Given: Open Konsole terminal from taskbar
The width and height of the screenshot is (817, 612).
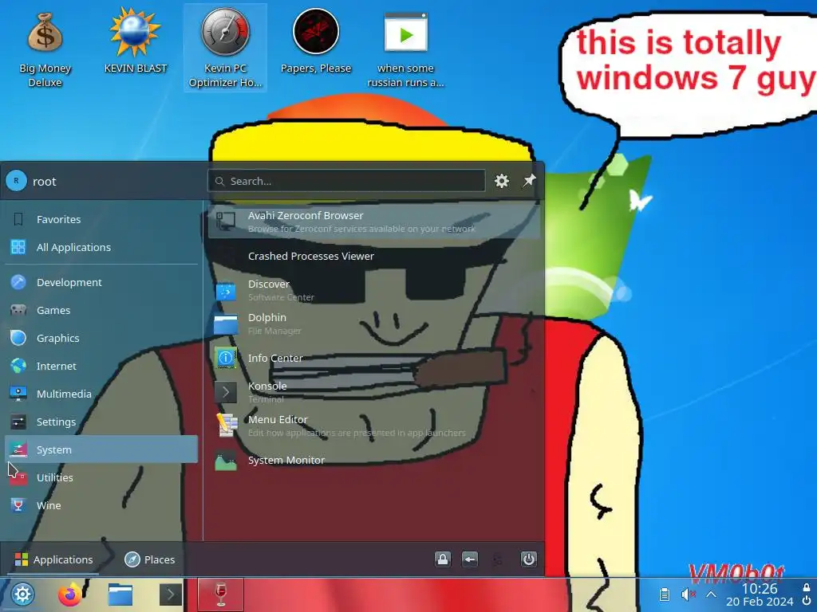Looking at the screenshot, I should coord(171,594).
